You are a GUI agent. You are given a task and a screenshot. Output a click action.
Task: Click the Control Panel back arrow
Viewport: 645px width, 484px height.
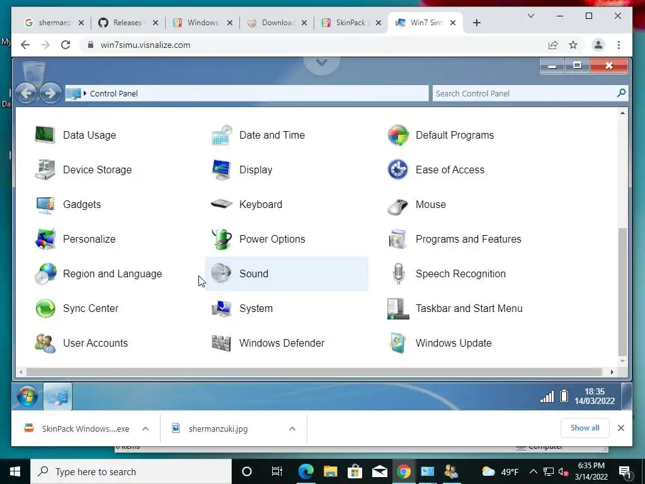26,93
